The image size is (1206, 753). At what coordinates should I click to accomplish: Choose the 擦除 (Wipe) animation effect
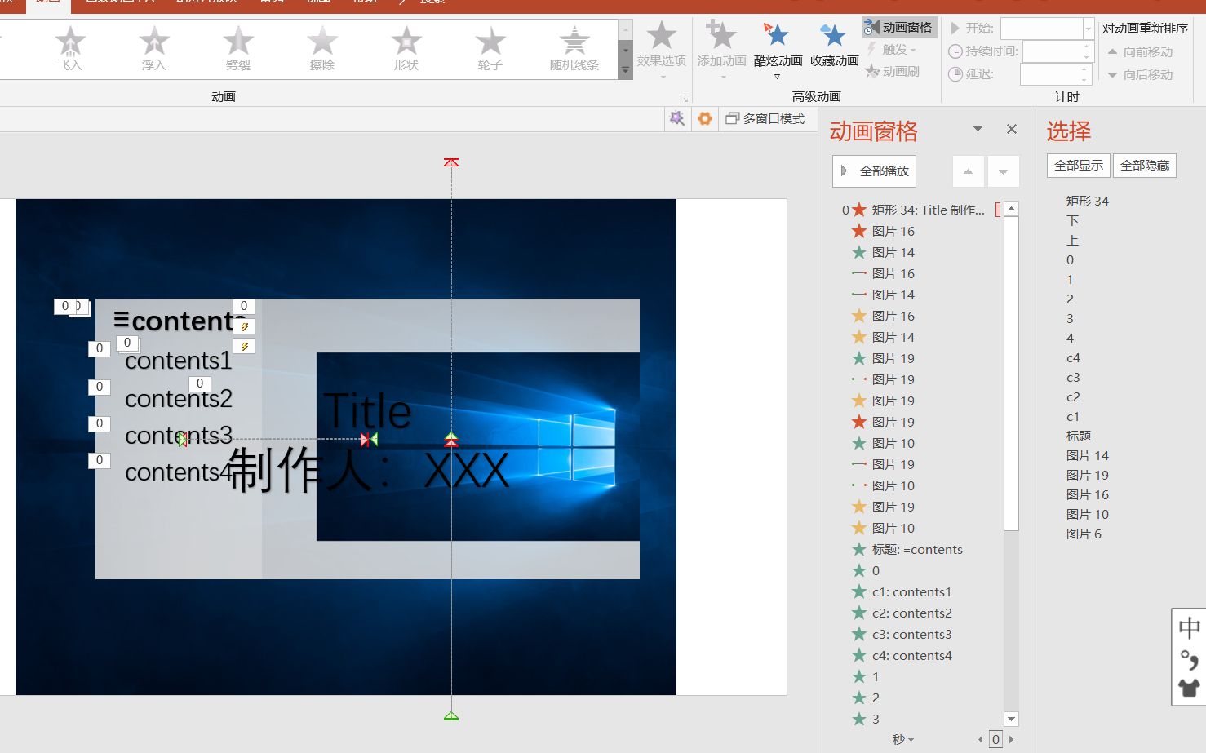tap(322, 49)
